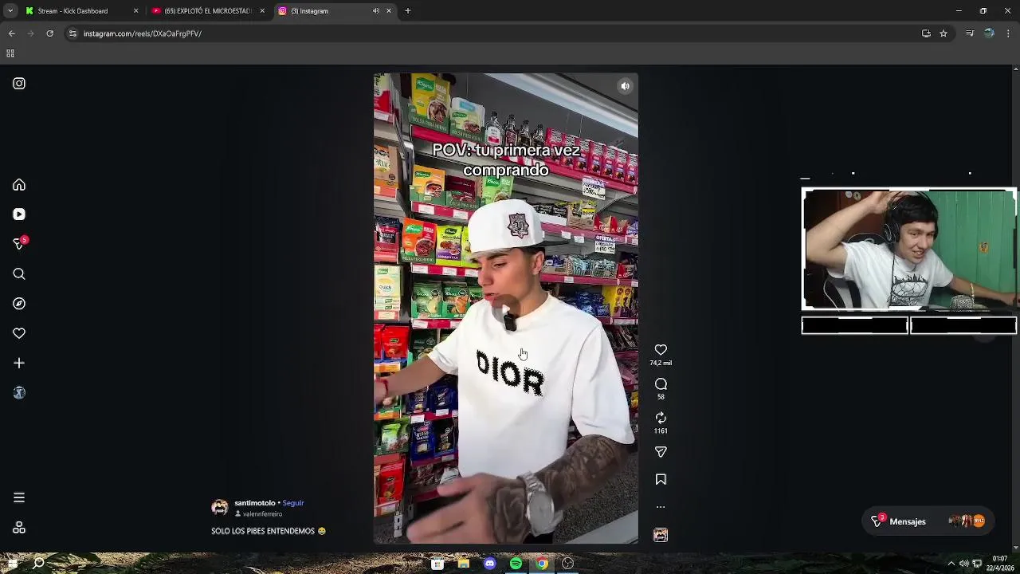Screen dimensions: 1020x574
Task: Open the bookmarks bar apps grid
Action: click(10, 53)
